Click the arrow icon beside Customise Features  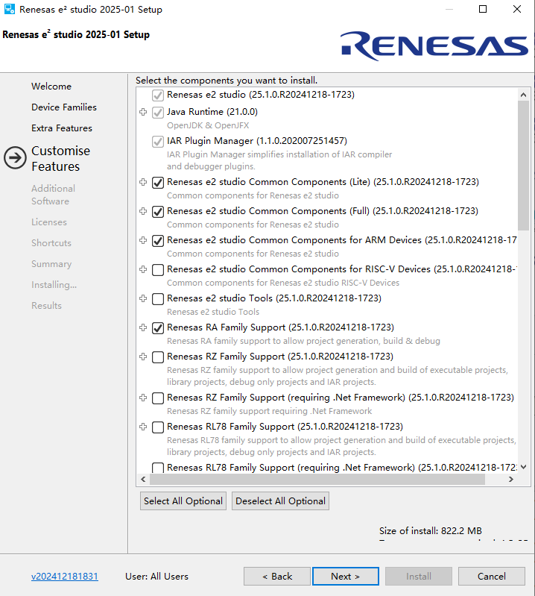click(15, 157)
